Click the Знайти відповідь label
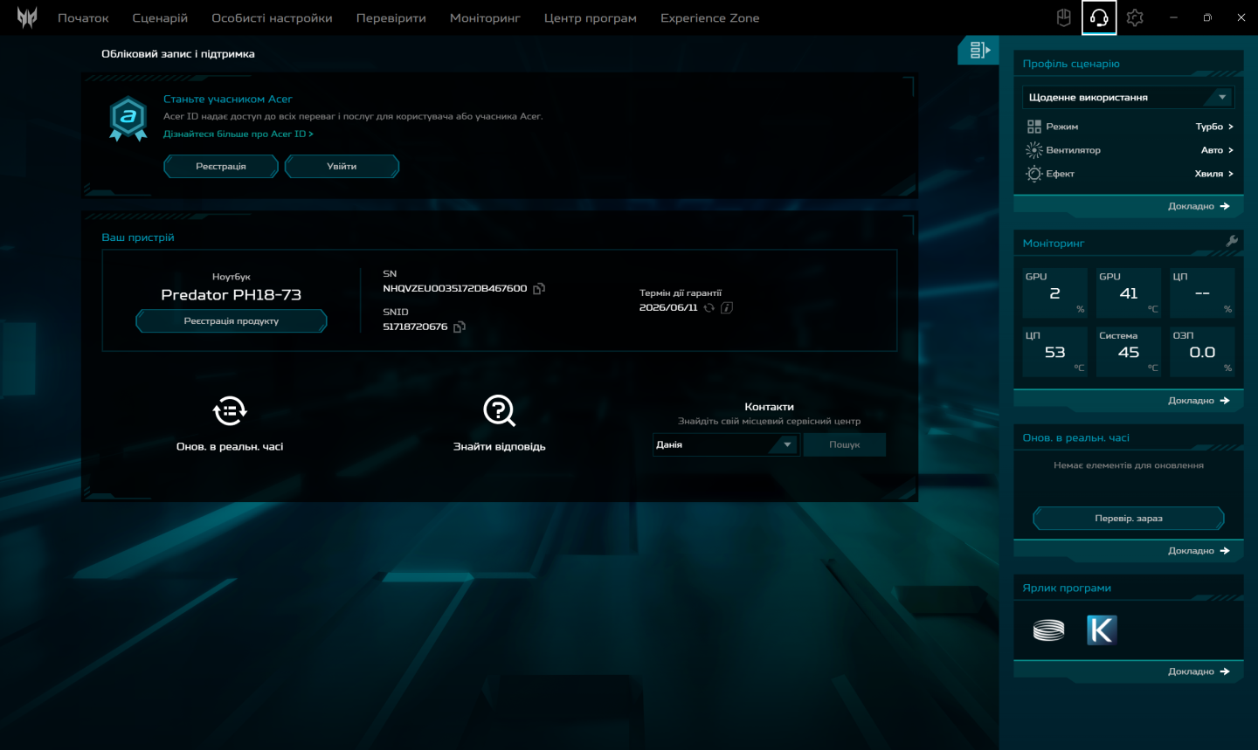 coord(500,447)
